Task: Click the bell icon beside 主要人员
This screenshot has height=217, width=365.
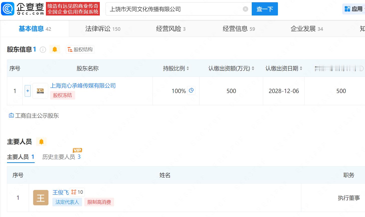Action: point(41,141)
